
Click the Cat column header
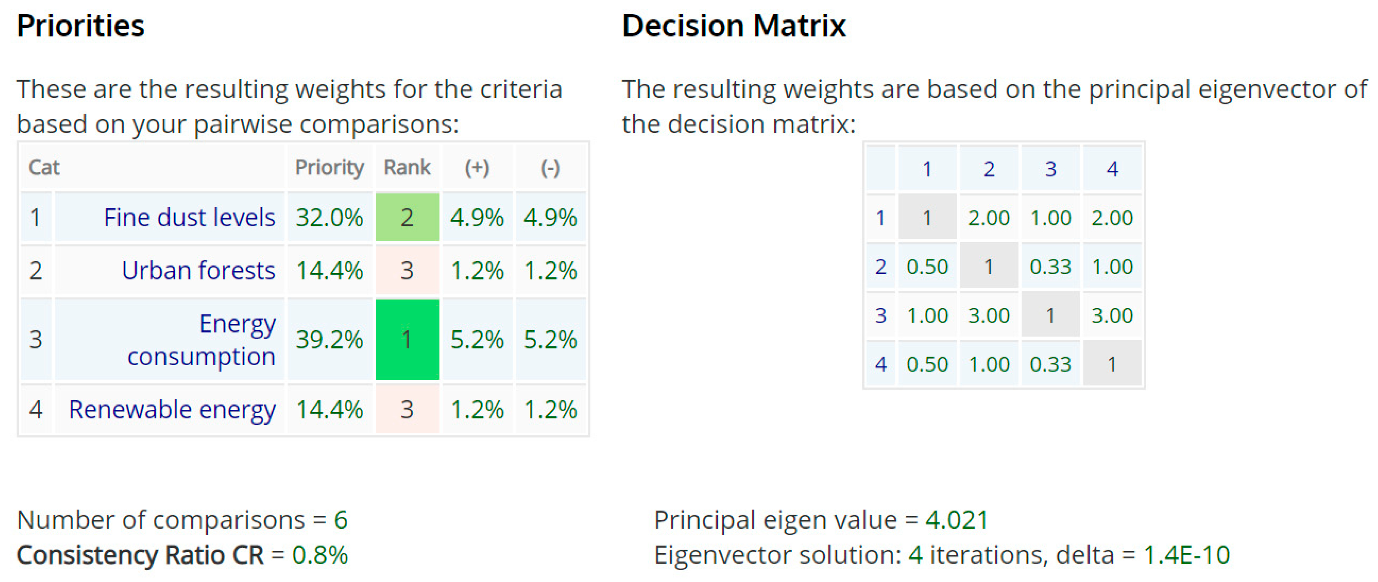click(x=44, y=168)
